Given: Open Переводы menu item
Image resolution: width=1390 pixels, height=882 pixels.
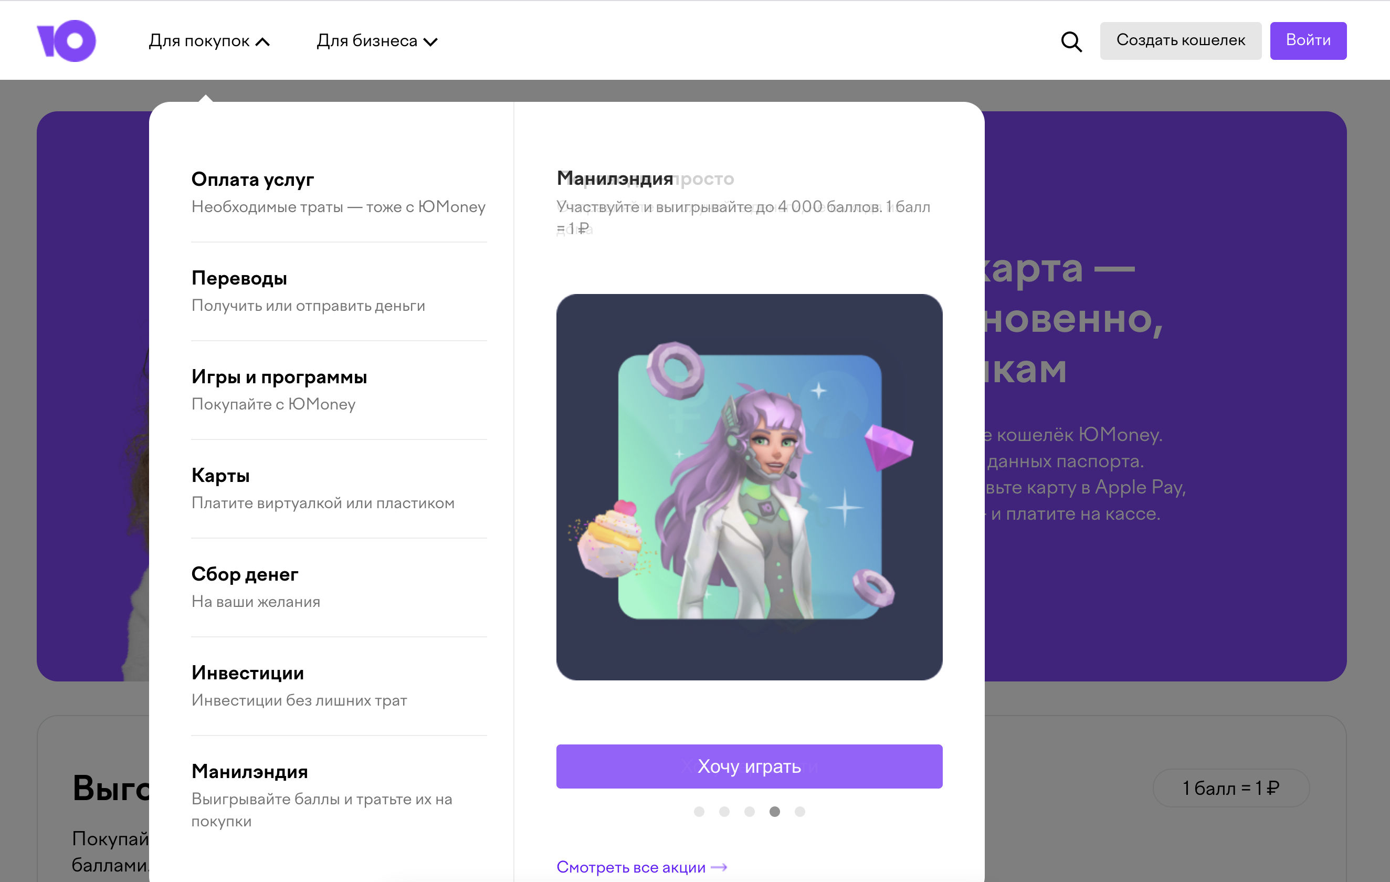Looking at the screenshot, I should pos(339,291).
